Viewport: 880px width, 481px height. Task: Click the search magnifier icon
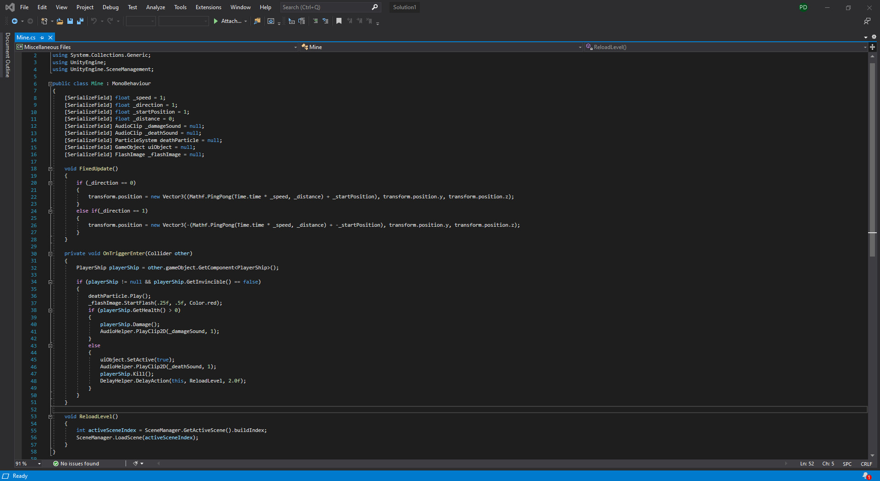375,7
